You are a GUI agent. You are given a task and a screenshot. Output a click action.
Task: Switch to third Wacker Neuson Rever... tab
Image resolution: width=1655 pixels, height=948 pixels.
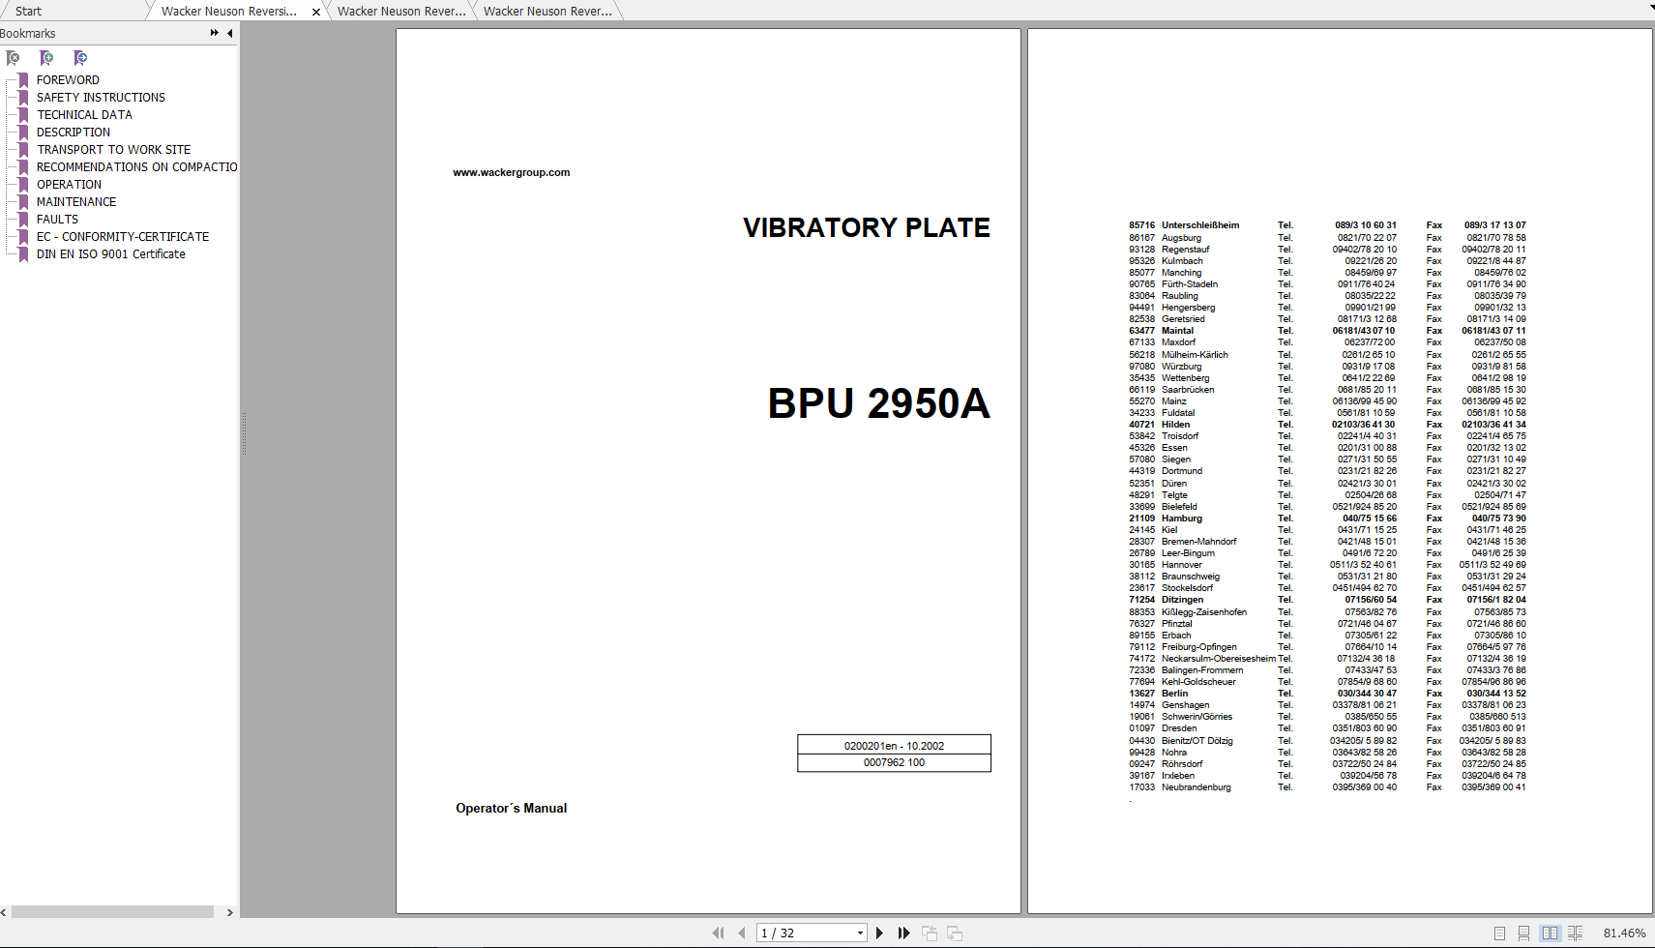pyautogui.click(x=547, y=12)
